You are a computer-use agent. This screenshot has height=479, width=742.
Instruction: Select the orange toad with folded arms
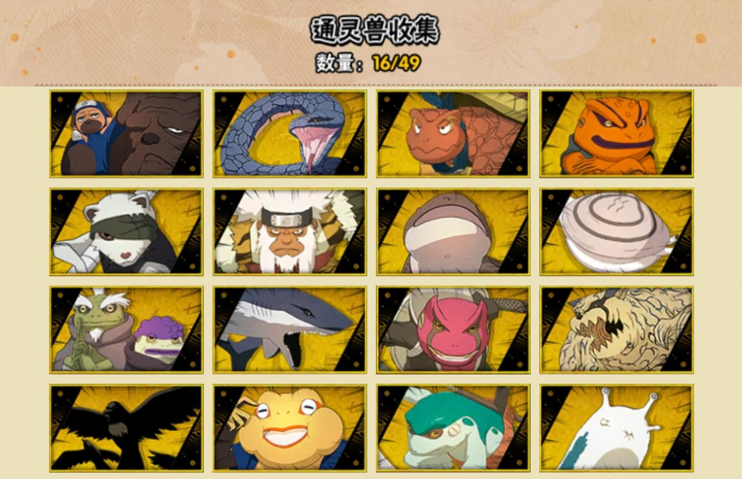pos(616,133)
